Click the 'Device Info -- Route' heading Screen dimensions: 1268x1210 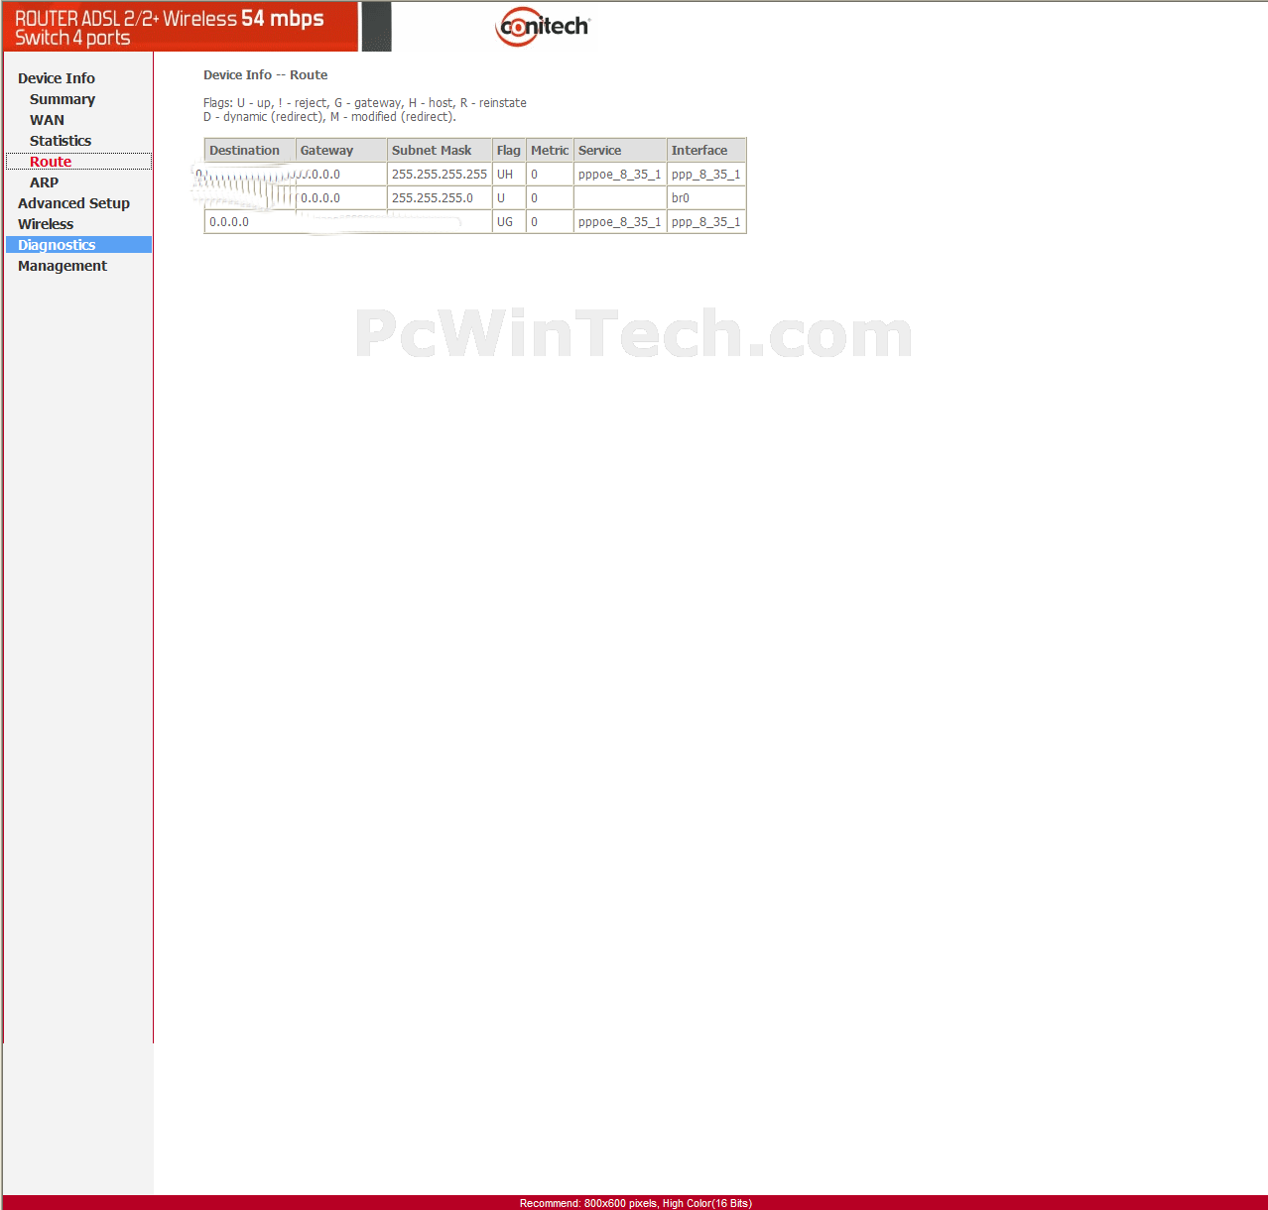(265, 75)
